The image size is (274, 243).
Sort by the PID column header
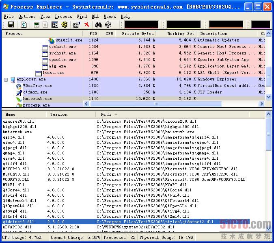pyautogui.click(x=91, y=34)
